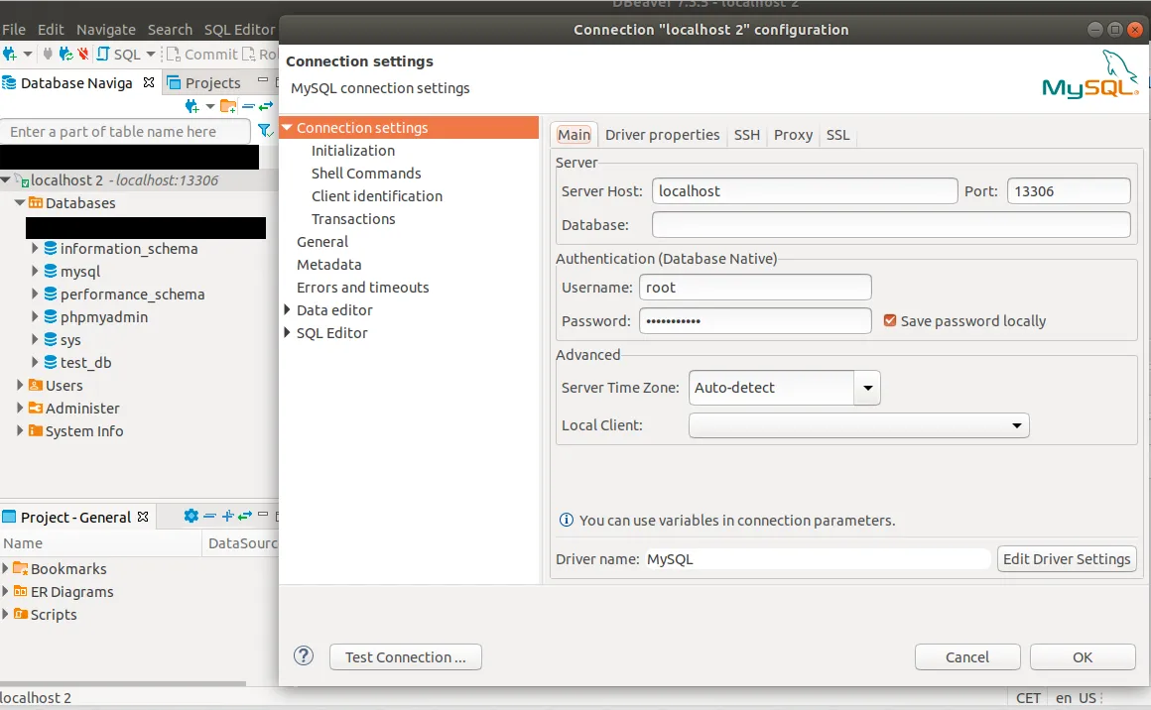Open the Navigate menu
Image resolution: width=1151 pixels, height=710 pixels.
pos(106,30)
